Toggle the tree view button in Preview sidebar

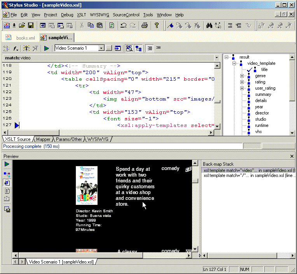7,174
